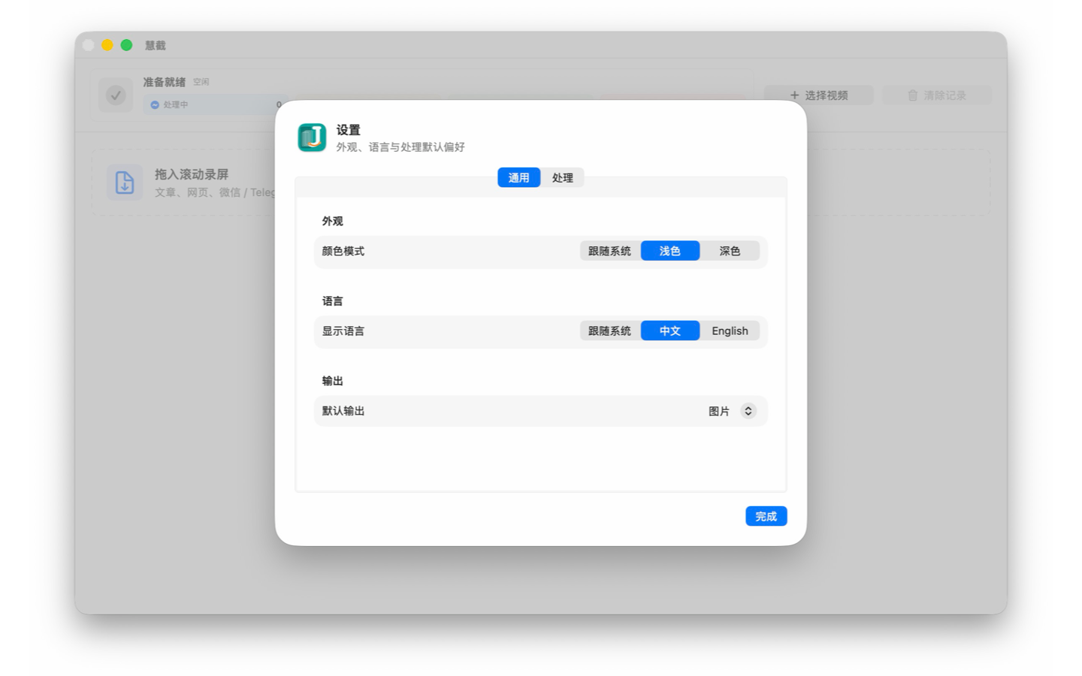Click the 拖入滚动录屏 drop area text
This screenshot has height=676, width=1082.
coord(192,174)
